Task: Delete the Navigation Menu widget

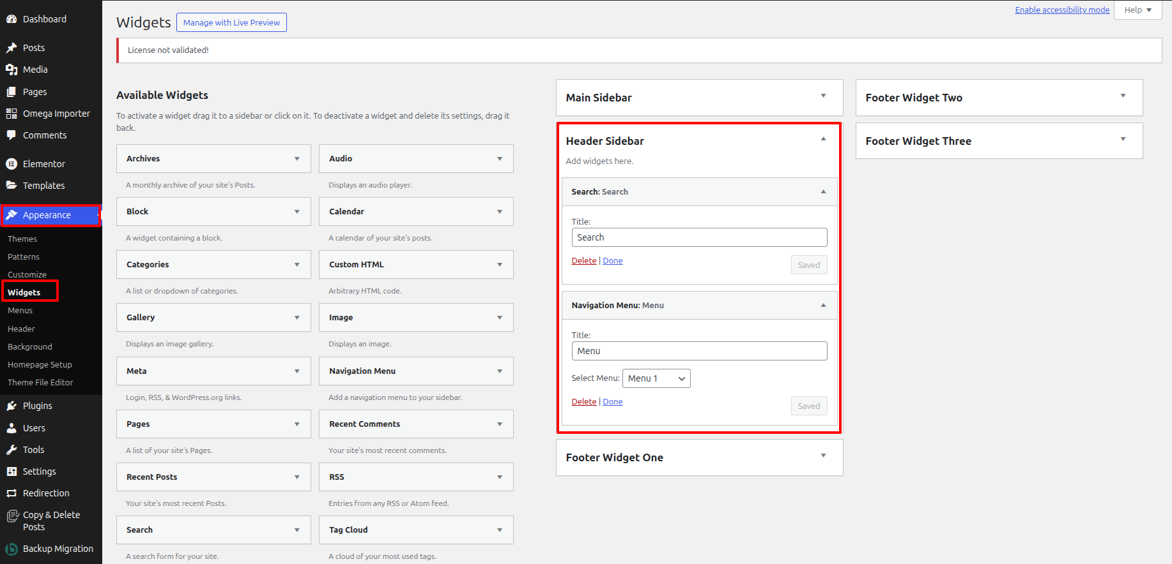Action: [583, 402]
